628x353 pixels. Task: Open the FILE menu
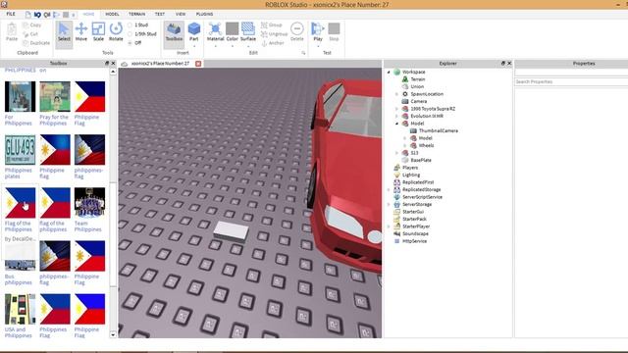click(11, 14)
